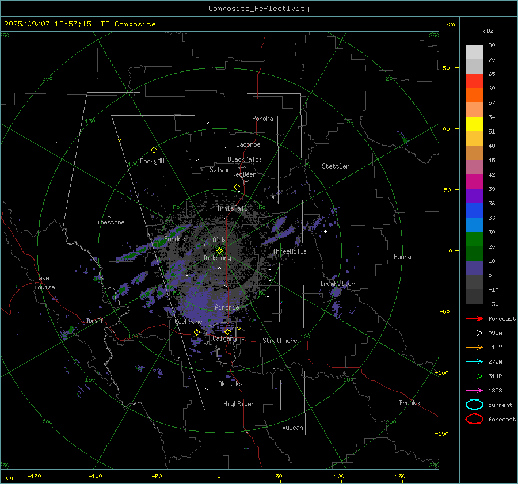Click the dBZ heading above color scale
518x484 pixels.
(x=488, y=31)
